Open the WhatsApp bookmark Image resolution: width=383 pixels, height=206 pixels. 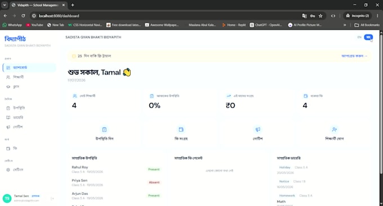pyautogui.click(x=12, y=25)
